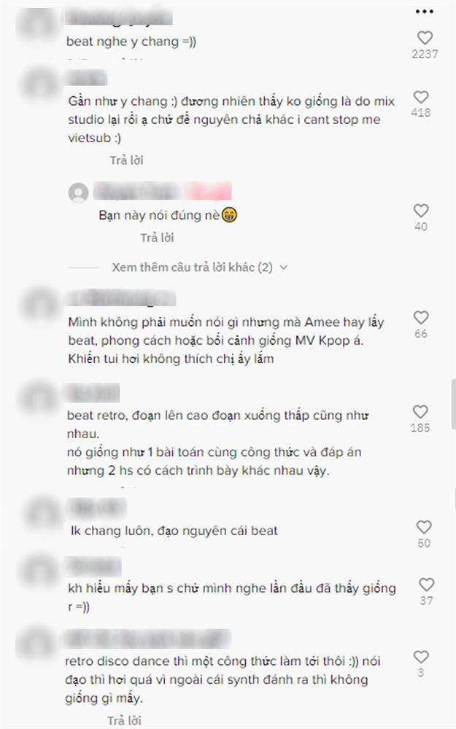Like the comment 'beat nghe y chang'
The image size is (456, 729).
pos(425,38)
